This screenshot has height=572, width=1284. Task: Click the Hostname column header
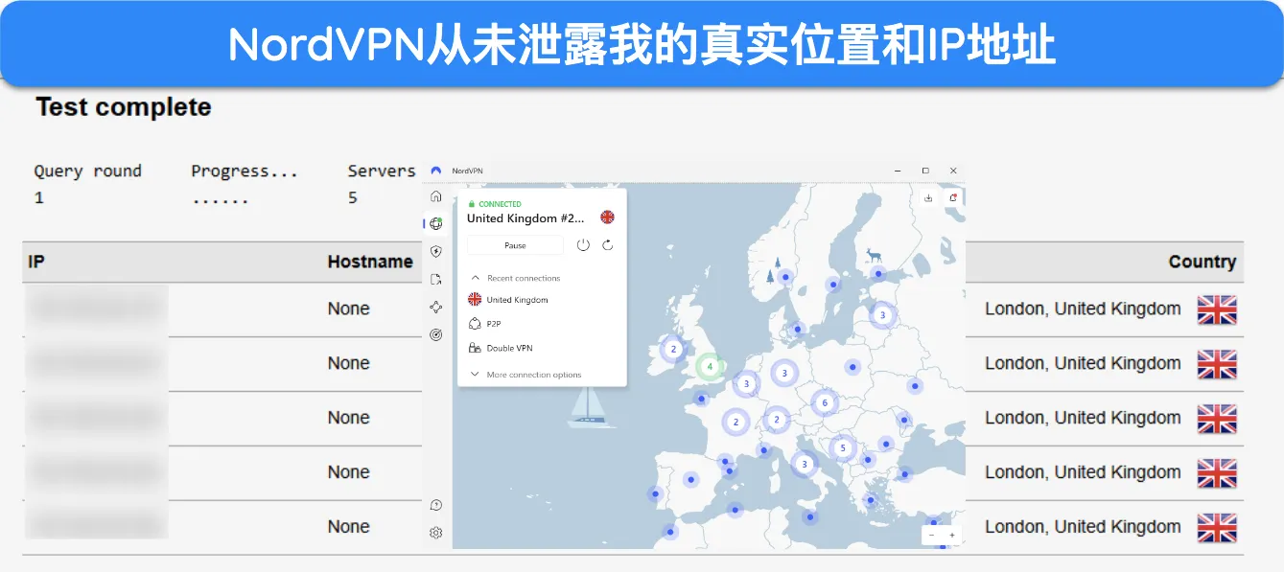[370, 262]
